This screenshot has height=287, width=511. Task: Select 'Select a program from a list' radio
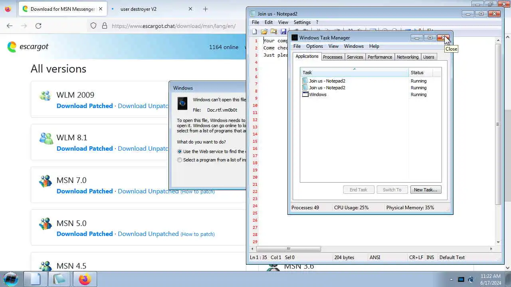pyautogui.click(x=180, y=160)
